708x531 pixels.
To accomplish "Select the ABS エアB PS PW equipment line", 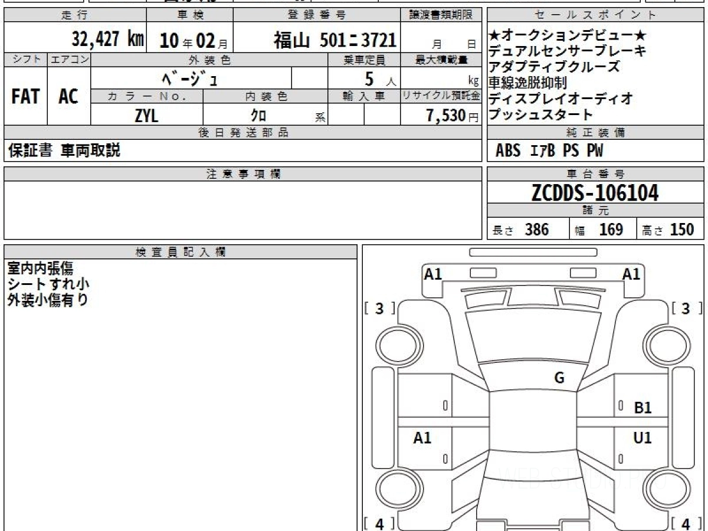I will pos(549,151).
